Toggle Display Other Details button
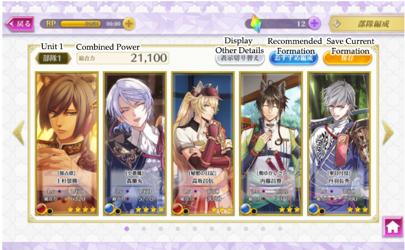Image resolution: width=405 pixels, height=250 pixels. pyautogui.click(x=240, y=58)
